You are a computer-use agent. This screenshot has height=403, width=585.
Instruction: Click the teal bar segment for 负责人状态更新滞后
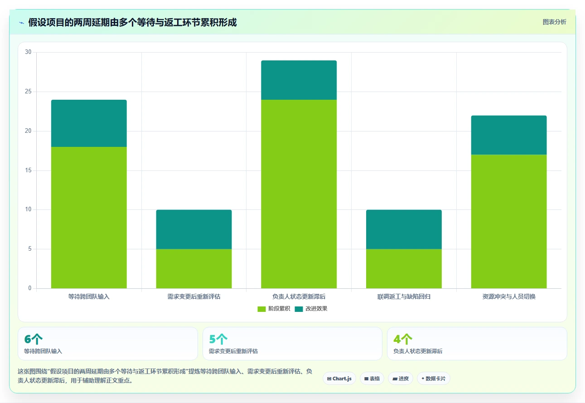(x=299, y=80)
